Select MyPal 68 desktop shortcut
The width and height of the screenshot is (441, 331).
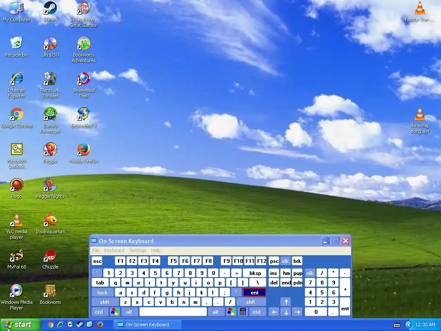[16, 259]
